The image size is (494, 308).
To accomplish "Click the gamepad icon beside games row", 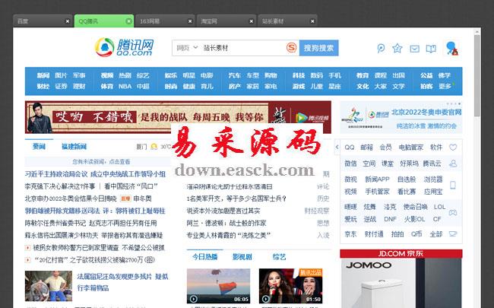I will [x=453, y=213].
